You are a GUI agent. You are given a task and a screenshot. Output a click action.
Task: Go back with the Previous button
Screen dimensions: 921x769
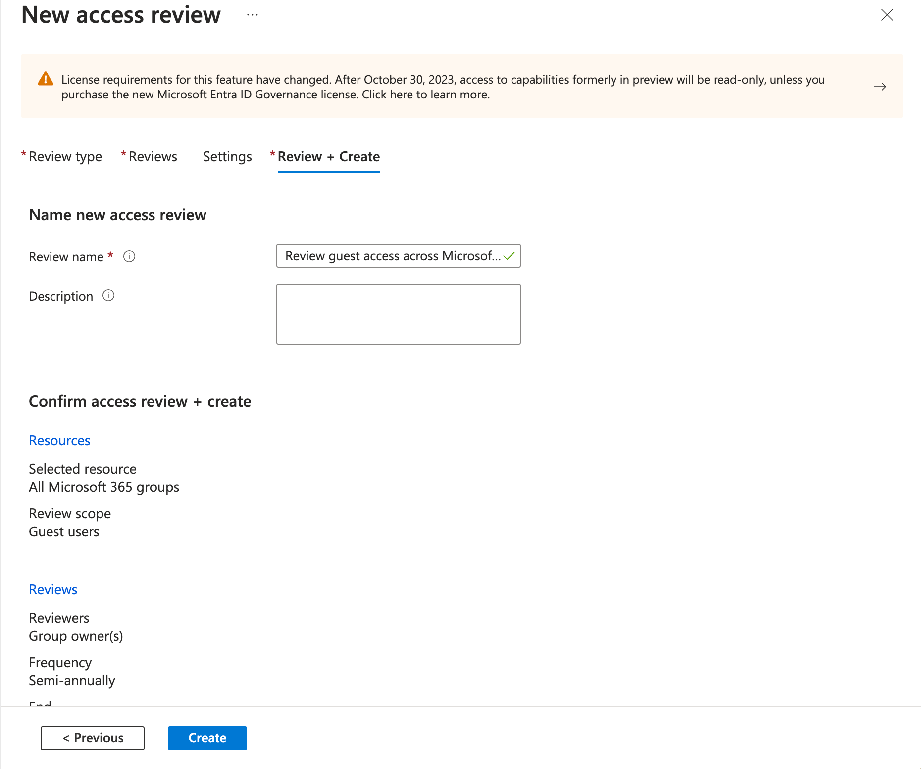93,738
